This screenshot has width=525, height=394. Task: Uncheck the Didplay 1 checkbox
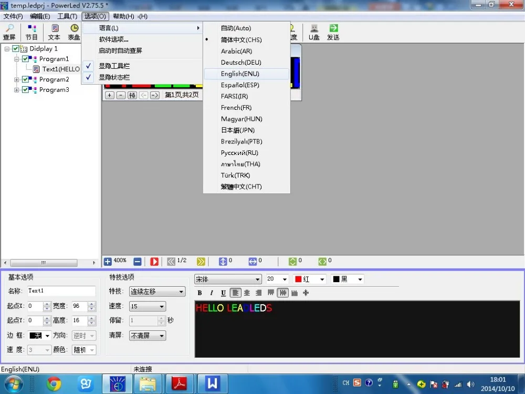(16, 49)
